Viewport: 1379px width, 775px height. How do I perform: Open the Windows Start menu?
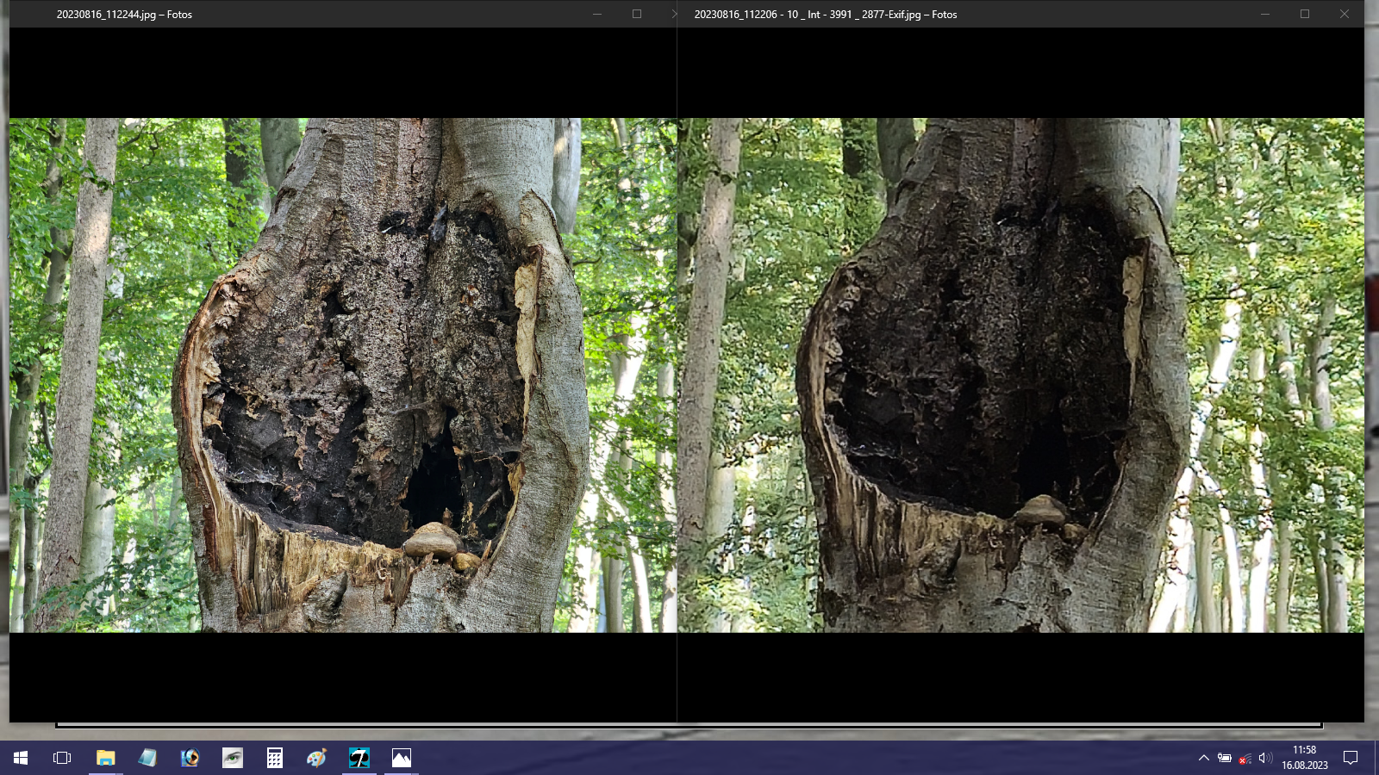pos(21,758)
